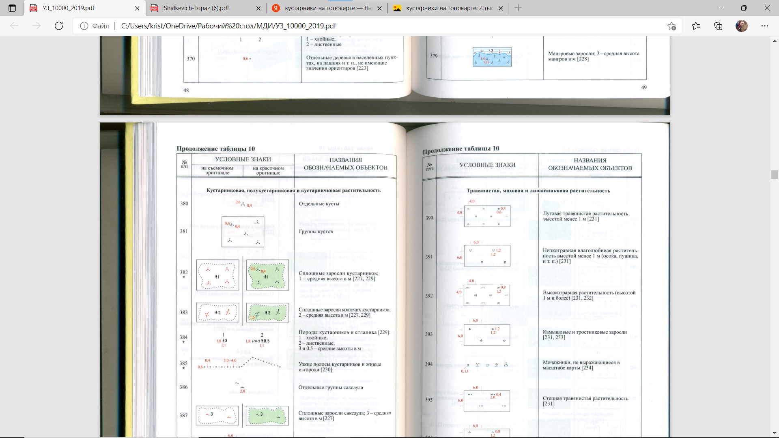Click the 'Мочажинки' description in row 394

pyautogui.click(x=581, y=365)
